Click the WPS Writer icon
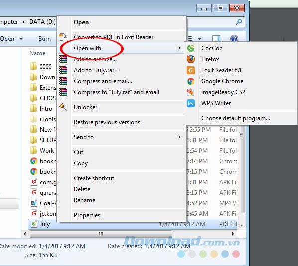298x266 pixels. [191, 103]
